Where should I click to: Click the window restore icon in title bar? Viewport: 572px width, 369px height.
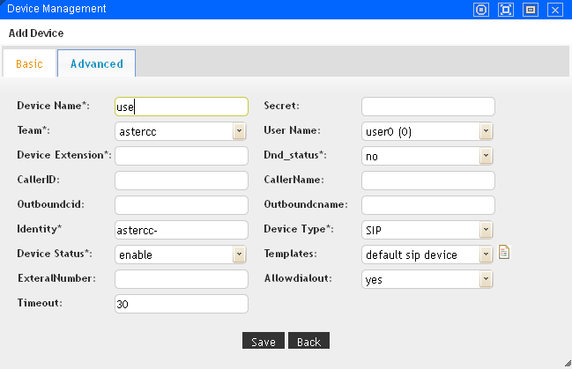tap(531, 10)
